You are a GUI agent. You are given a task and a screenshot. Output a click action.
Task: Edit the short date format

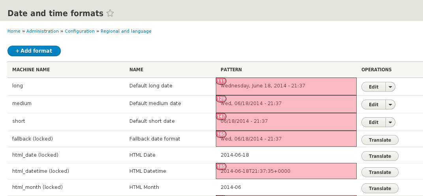(x=373, y=122)
